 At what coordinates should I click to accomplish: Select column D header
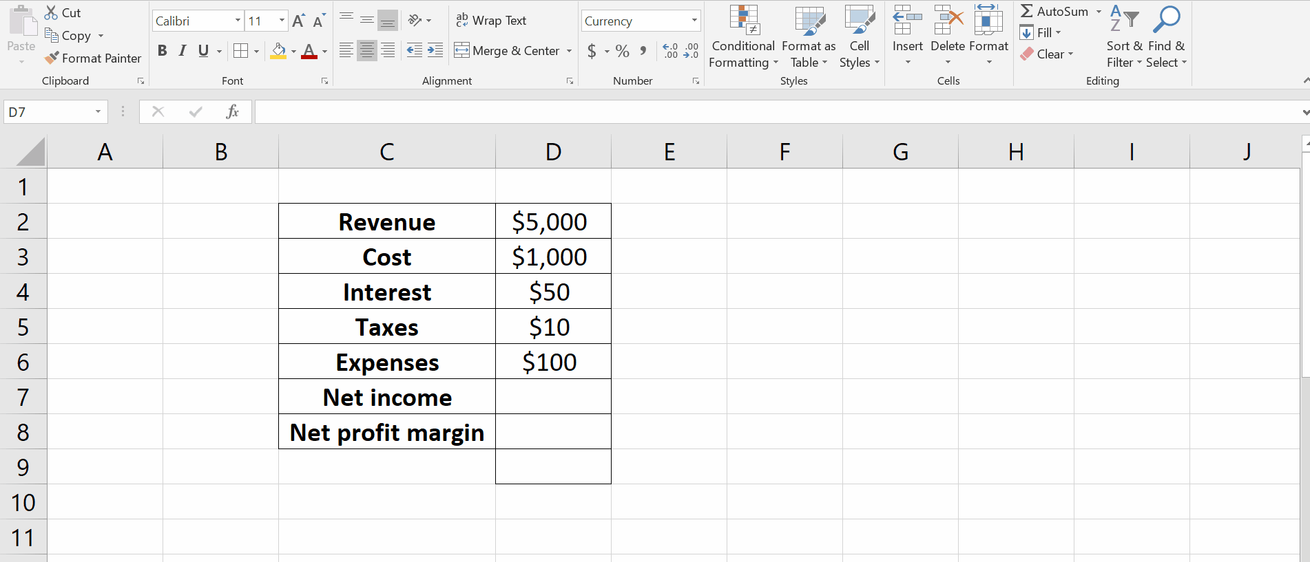(x=553, y=151)
